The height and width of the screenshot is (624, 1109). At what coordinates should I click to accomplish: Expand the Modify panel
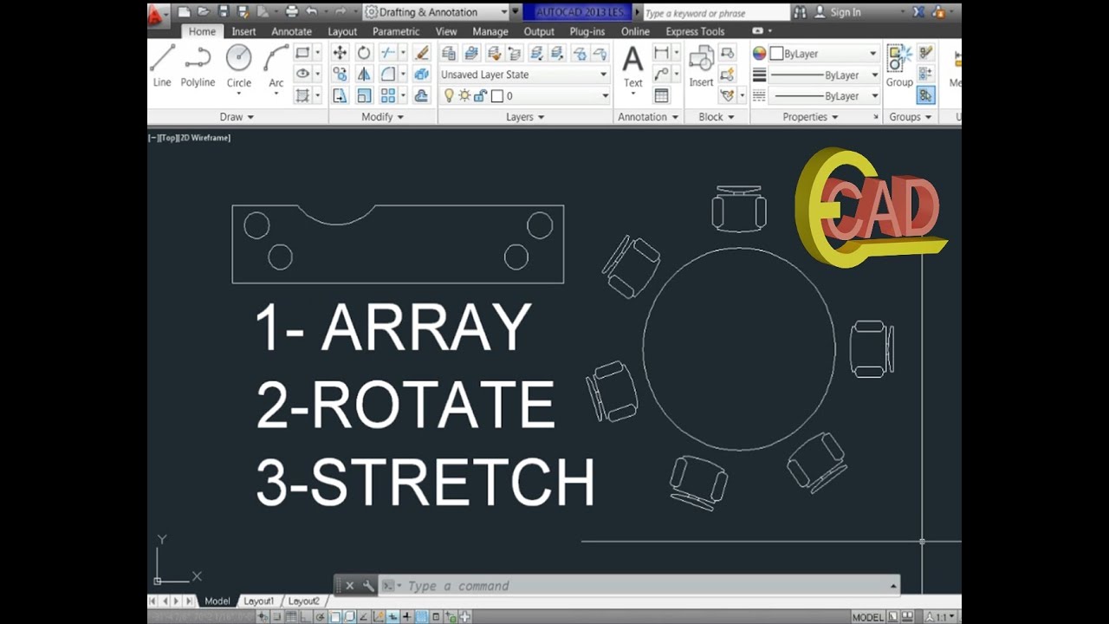[382, 117]
